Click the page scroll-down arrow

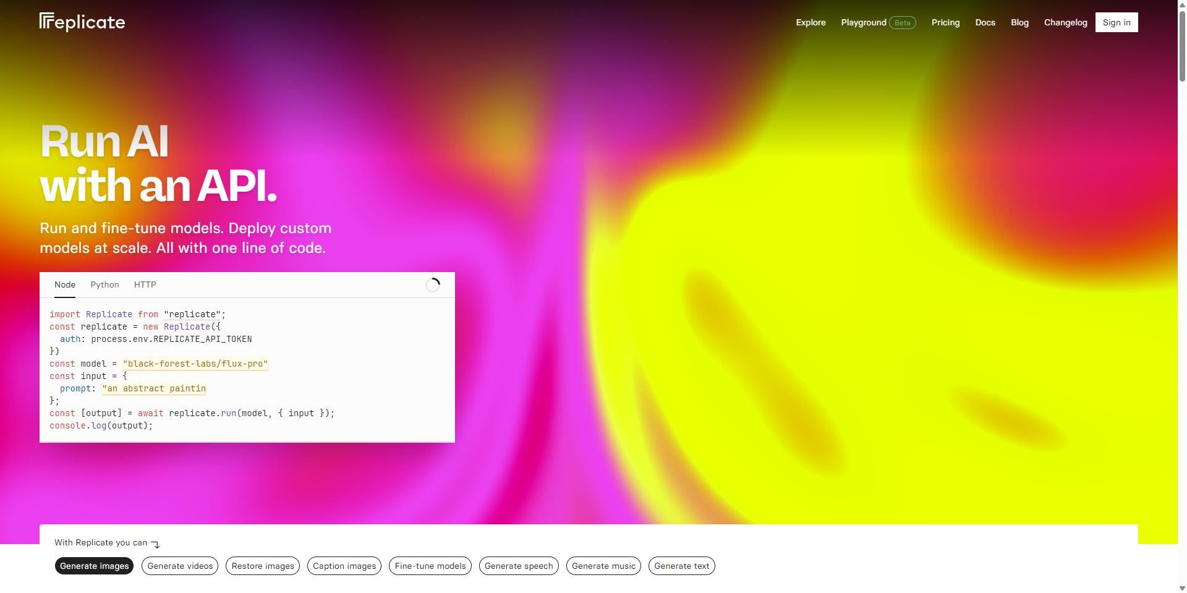1182,588
